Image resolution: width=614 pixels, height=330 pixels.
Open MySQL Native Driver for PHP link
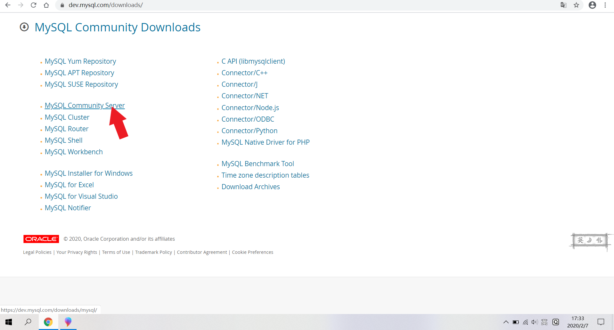click(266, 142)
